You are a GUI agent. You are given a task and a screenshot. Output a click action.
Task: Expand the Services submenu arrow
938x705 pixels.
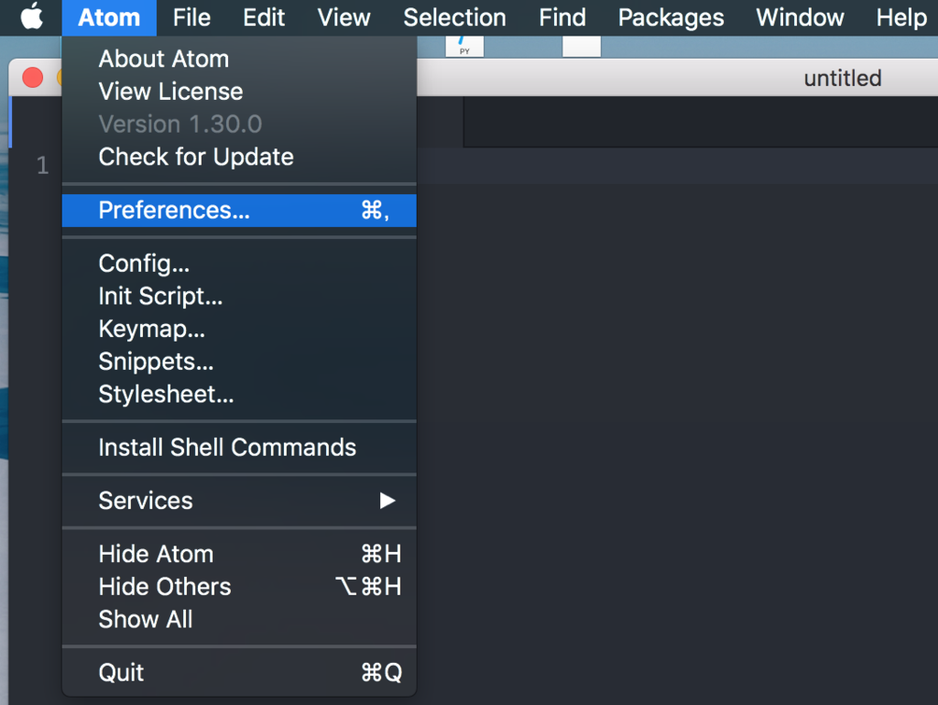pos(387,501)
